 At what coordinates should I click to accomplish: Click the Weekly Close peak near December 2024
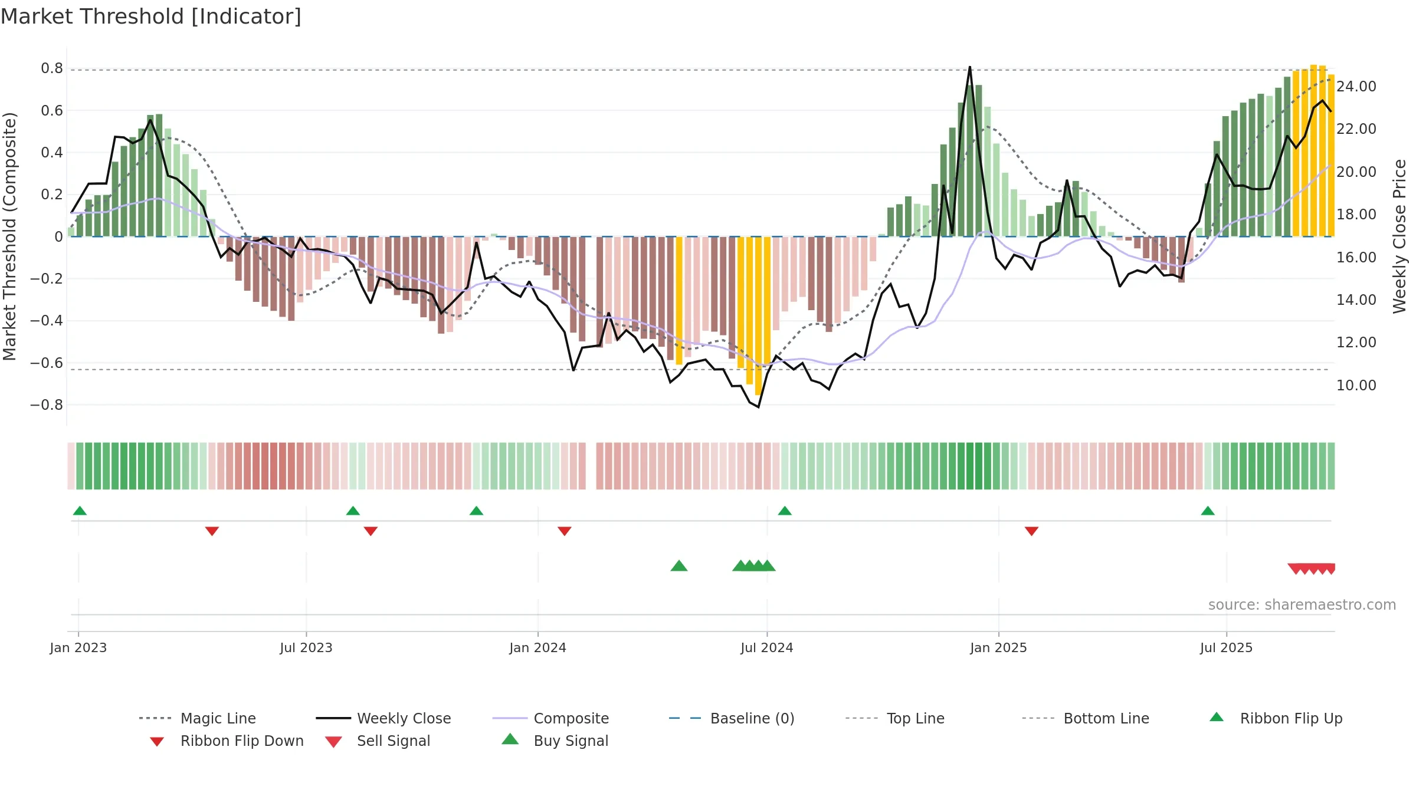(970, 67)
